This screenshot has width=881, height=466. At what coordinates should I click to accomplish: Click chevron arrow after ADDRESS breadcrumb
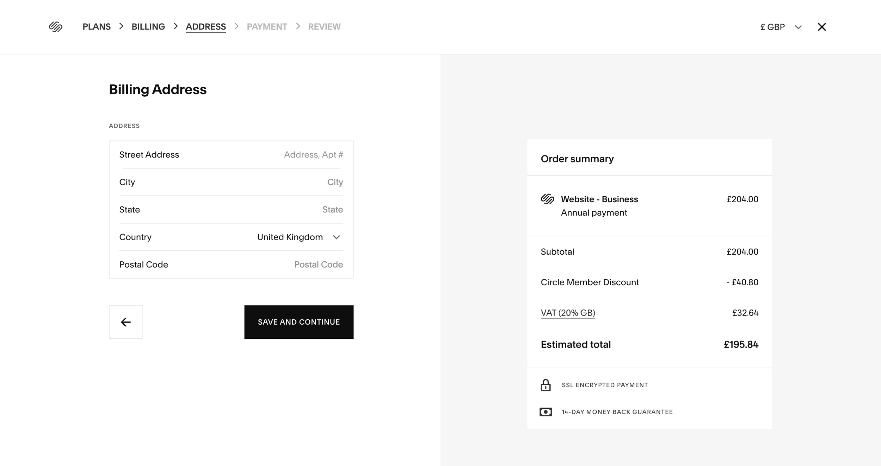(x=236, y=26)
